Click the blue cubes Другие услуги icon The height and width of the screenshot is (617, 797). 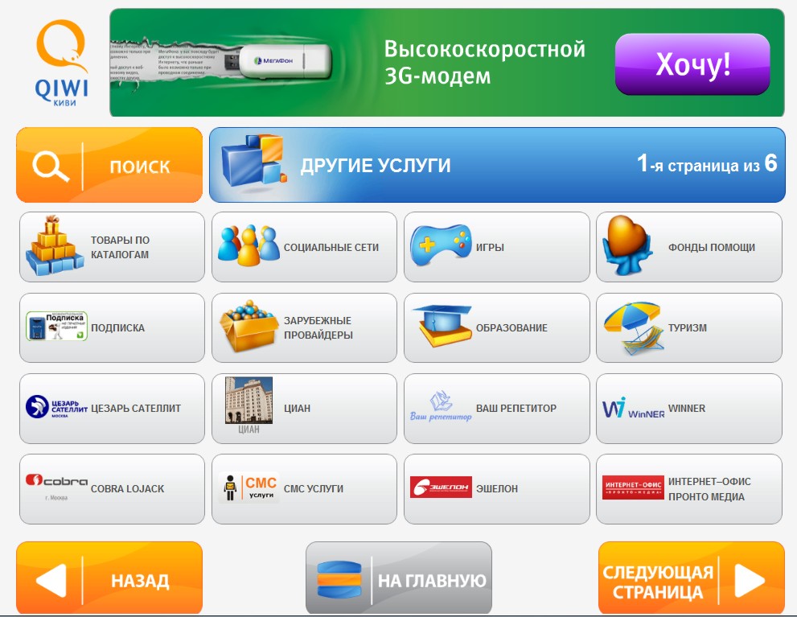[253, 162]
